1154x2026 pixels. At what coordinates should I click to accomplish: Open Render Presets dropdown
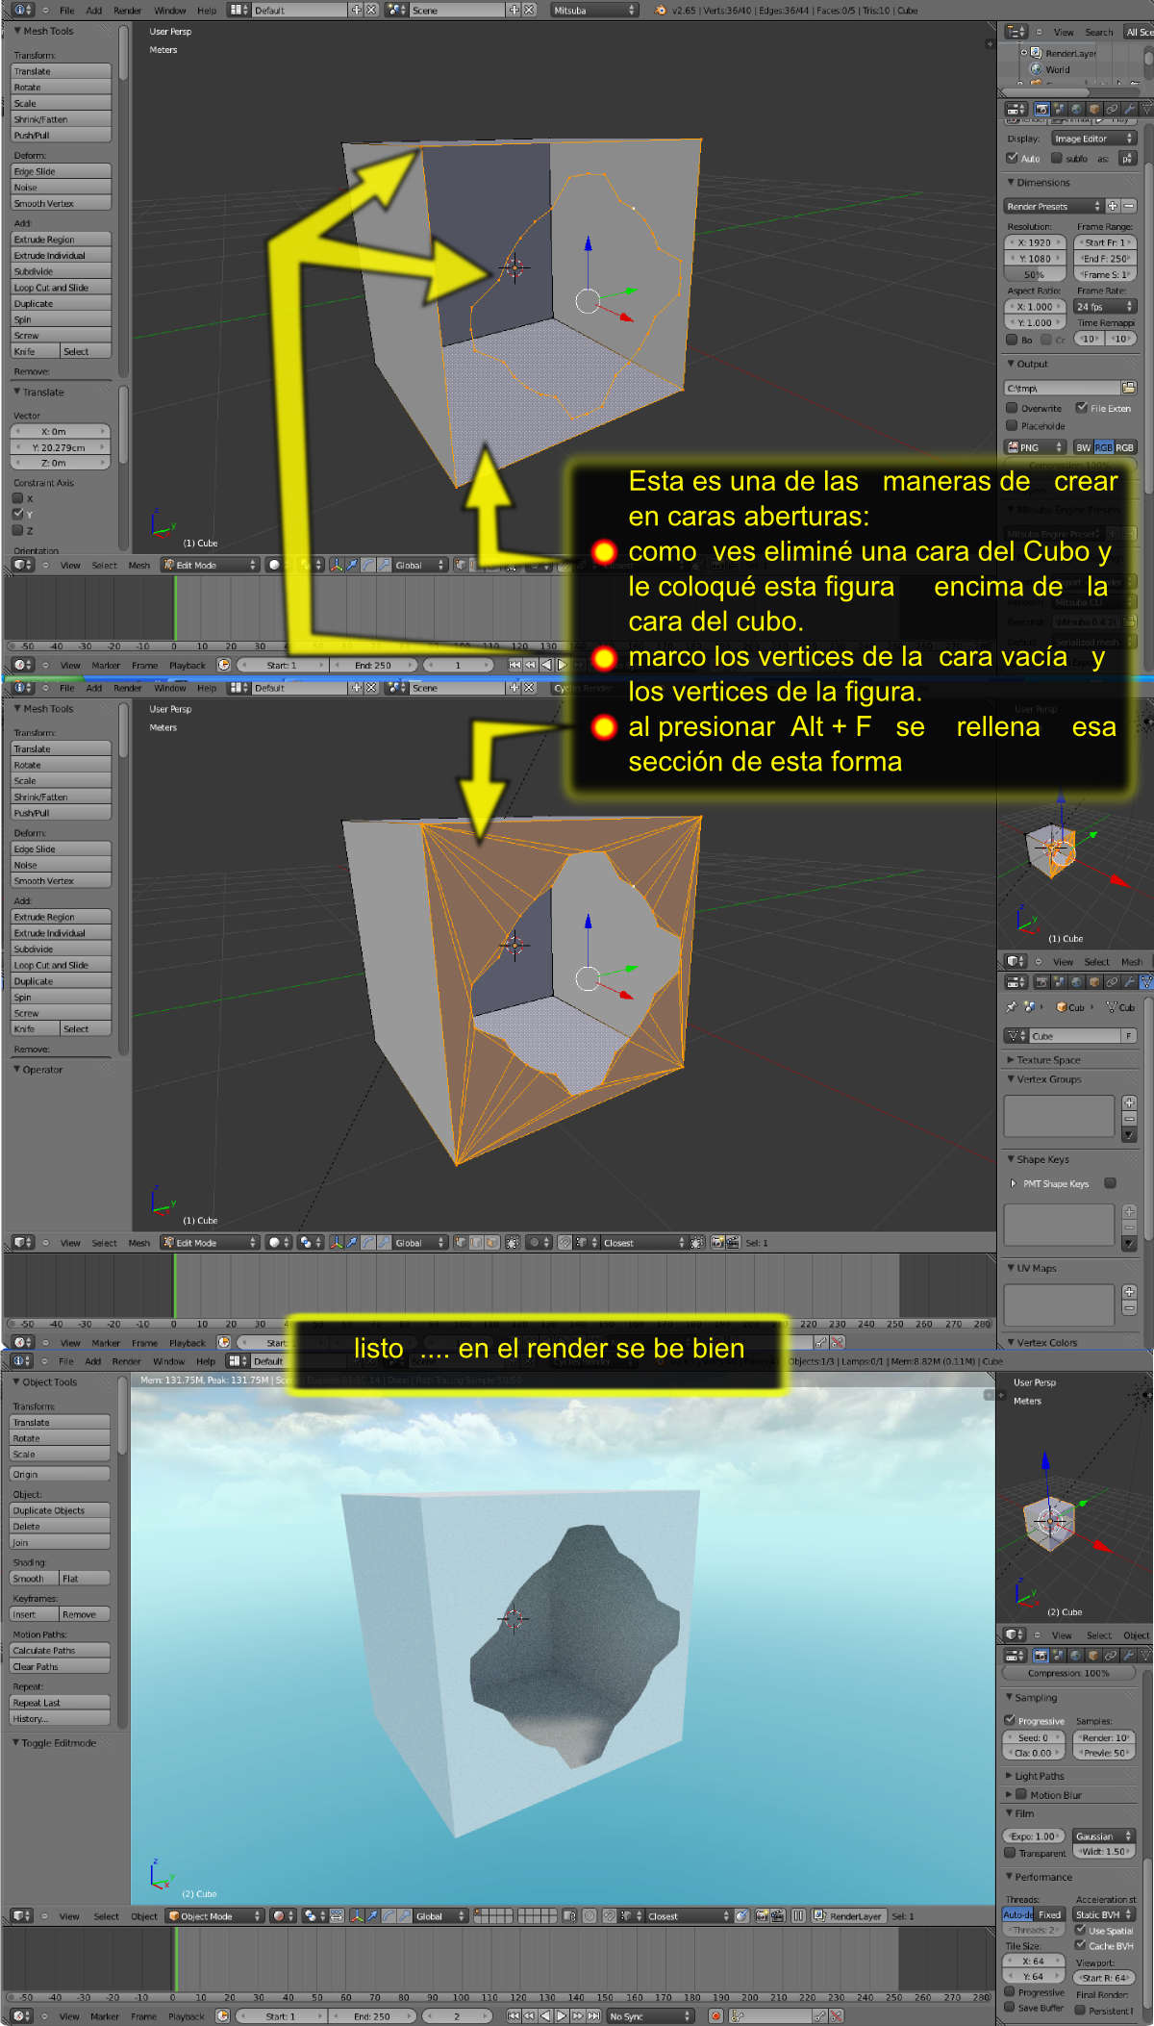[x=1054, y=206]
